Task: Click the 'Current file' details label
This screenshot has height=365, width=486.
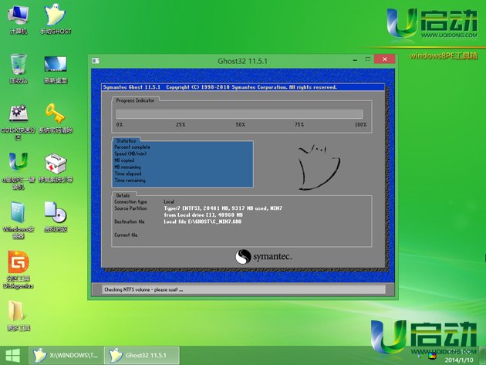Action: 126,235
